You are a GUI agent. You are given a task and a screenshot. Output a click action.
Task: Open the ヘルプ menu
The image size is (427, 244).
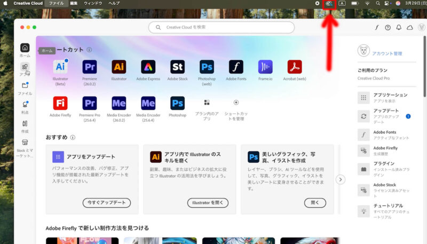(x=114, y=3)
